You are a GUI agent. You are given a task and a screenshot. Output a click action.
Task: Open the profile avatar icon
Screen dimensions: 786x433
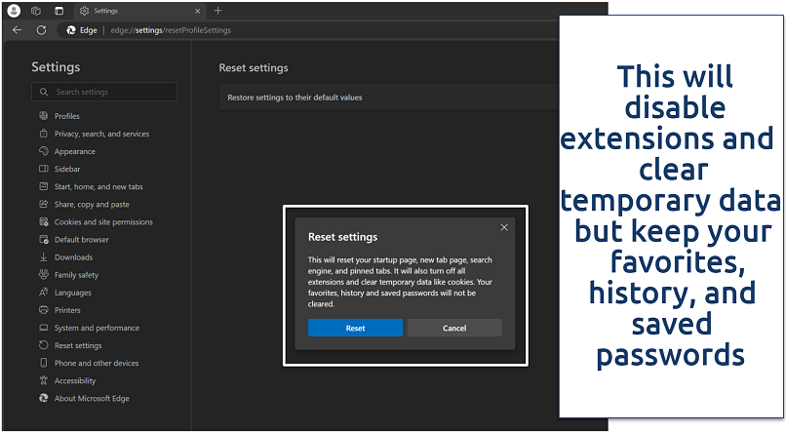point(13,11)
